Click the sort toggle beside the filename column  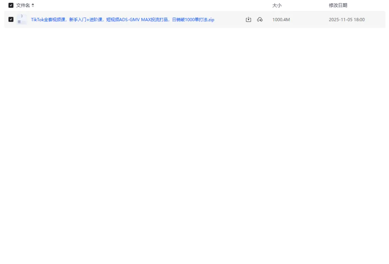click(33, 5)
